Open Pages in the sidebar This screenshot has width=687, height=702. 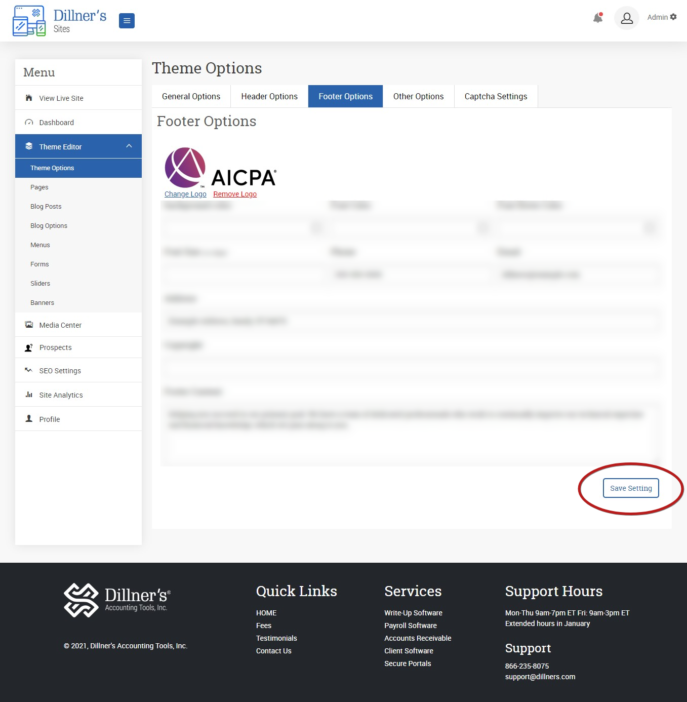point(78,187)
